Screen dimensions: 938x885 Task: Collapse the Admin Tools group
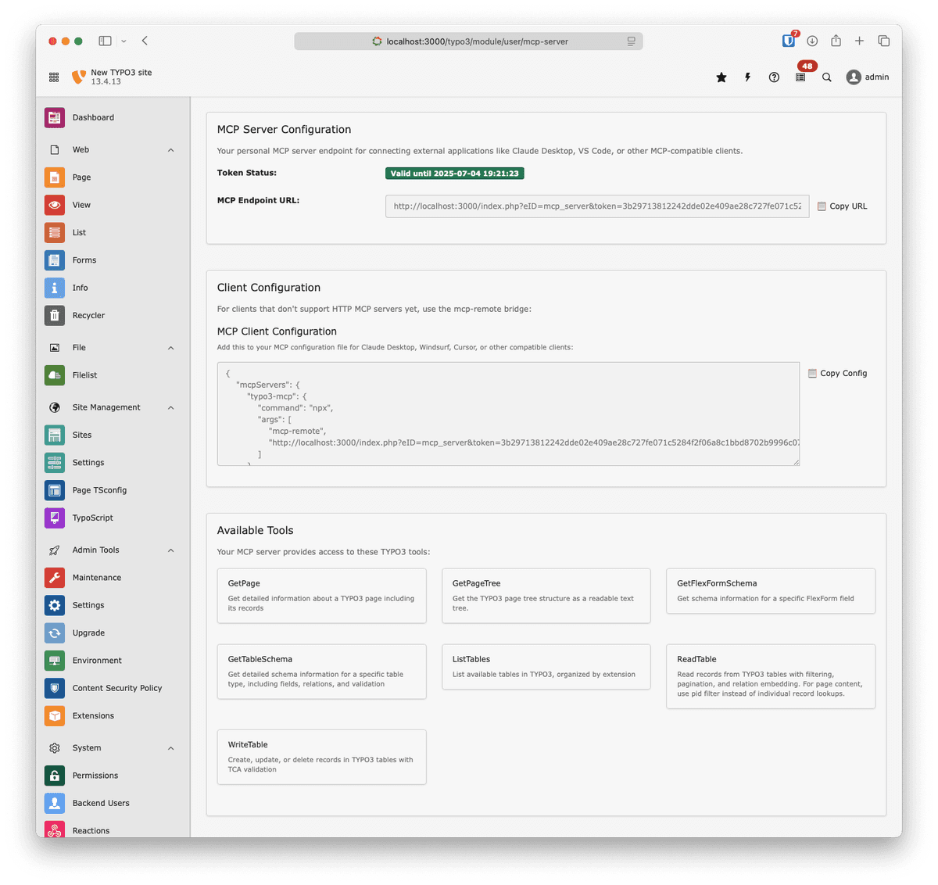point(171,550)
